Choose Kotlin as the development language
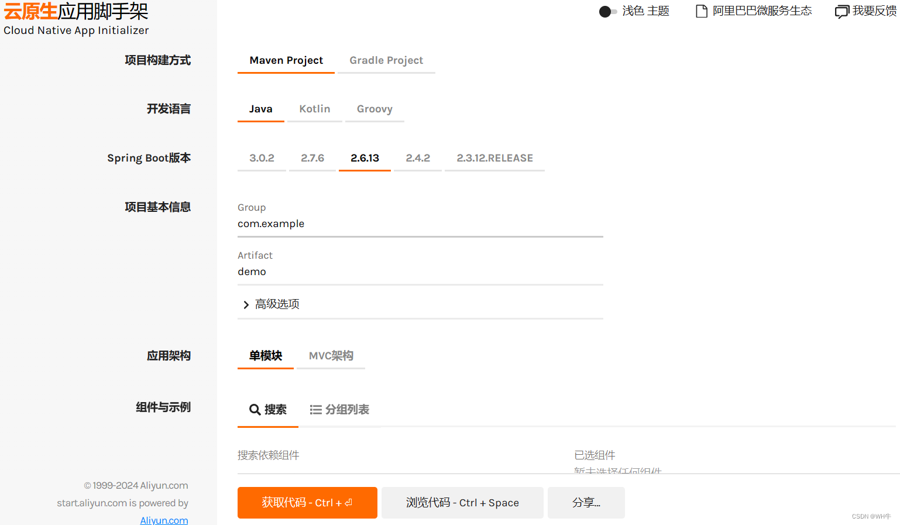The width and height of the screenshot is (900, 525). (x=315, y=109)
